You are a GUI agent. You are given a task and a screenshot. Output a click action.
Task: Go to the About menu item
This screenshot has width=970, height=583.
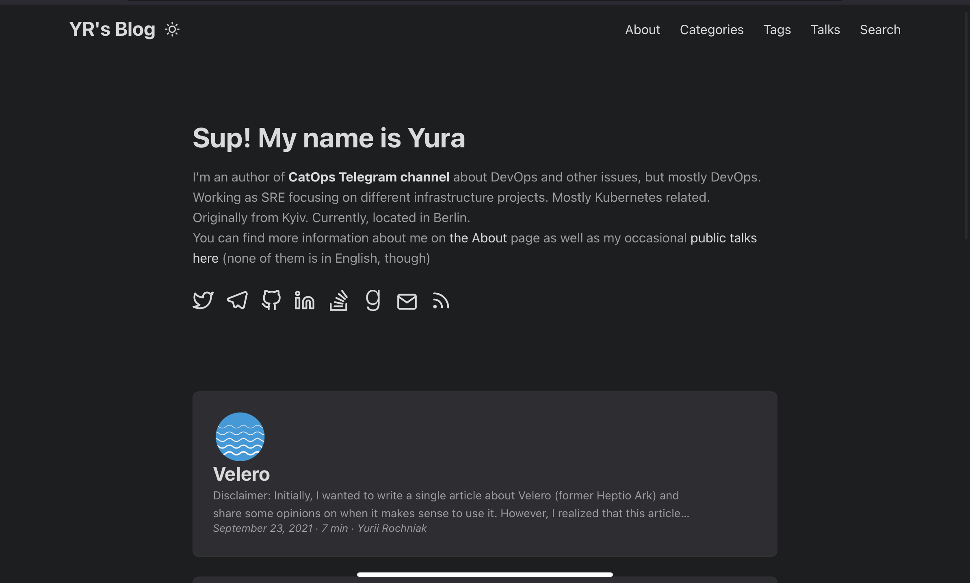tap(642, 30)
